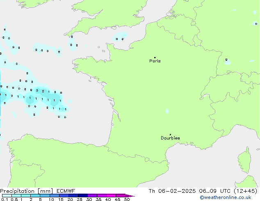Pick the 45–50 mm legend swatch
The image size is (260, 201).
121,196
